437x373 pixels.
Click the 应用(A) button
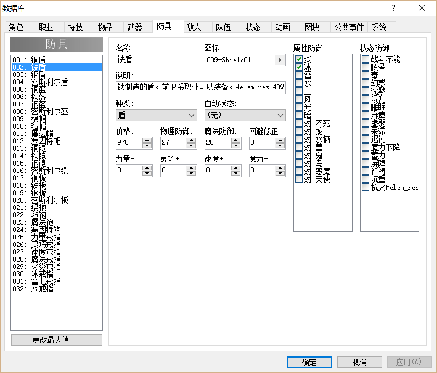pos(409,362)
